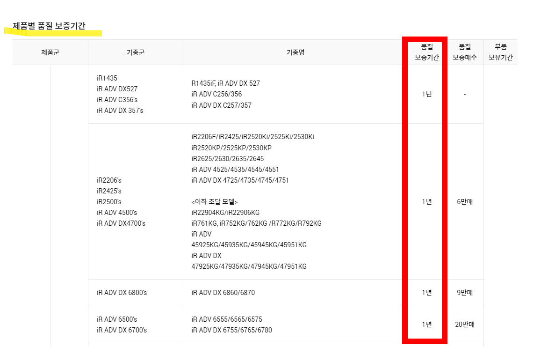Viewport: 548px width, 347px height.
Task: Select the 'iR ADV DX4700's' model group entry
Action: [121, 223]
